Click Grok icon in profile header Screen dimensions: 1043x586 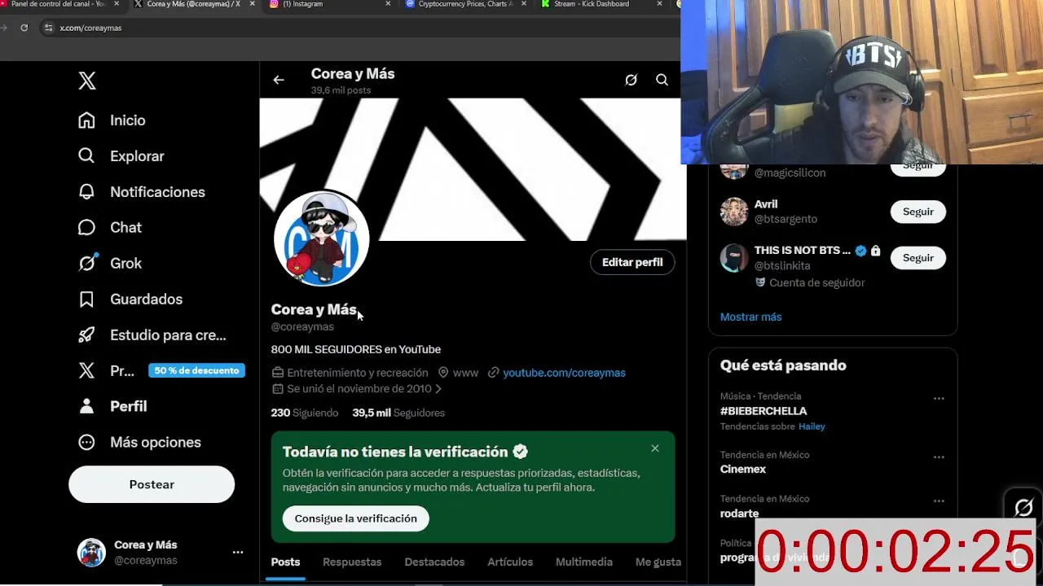[x=631, y=80]
